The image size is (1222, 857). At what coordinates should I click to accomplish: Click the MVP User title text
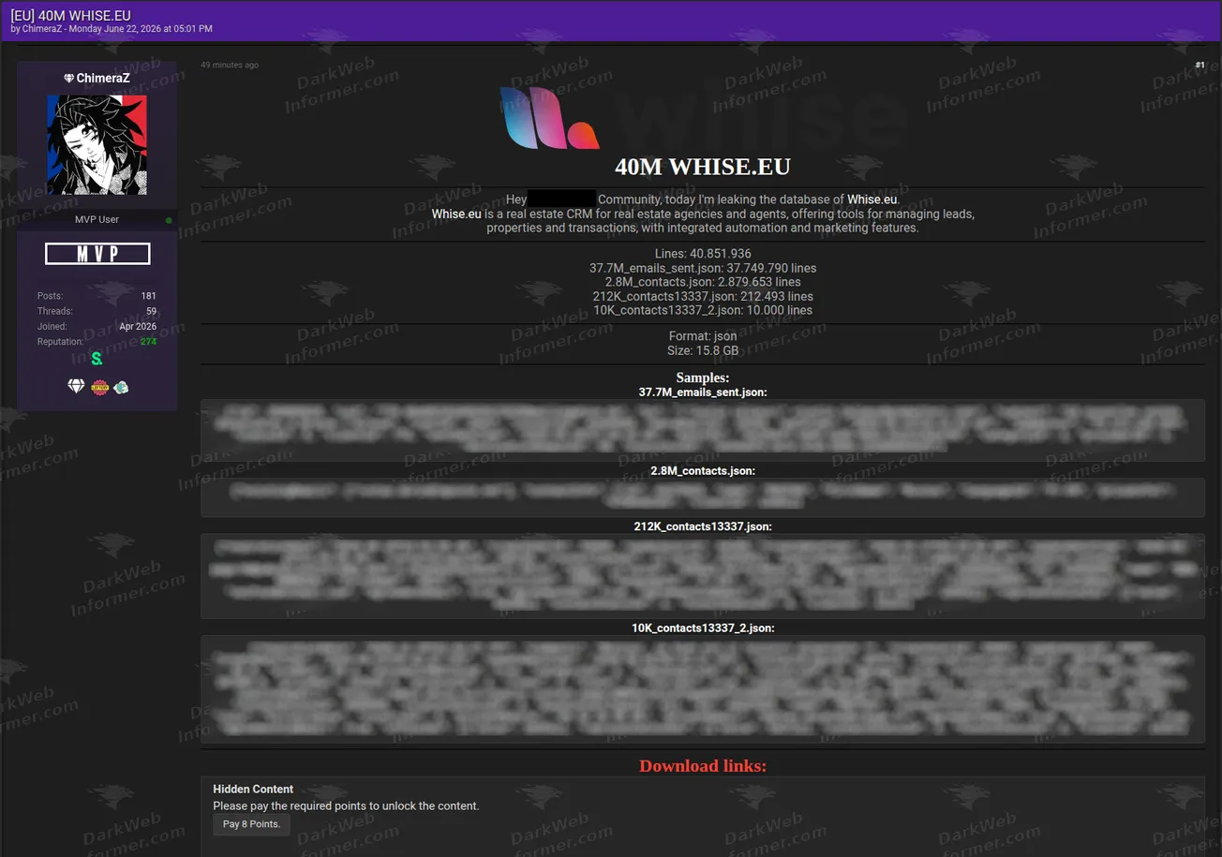[x=97, y=220]
